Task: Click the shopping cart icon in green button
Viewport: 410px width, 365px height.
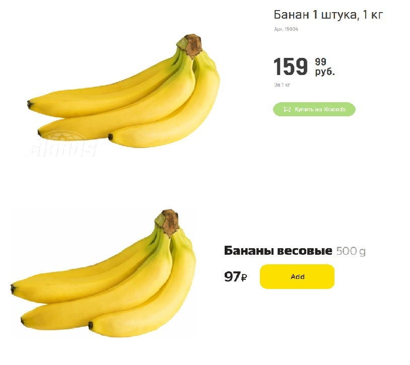Action: point(287,109)
